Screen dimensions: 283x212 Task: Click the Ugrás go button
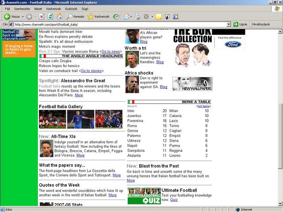pos(240,24)
